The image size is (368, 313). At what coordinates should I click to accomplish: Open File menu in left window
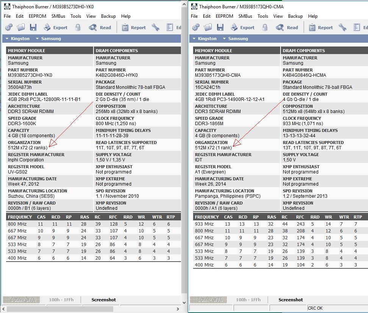point(7,16)
